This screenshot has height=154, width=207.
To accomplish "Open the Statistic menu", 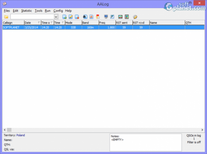I will (26, 11).
